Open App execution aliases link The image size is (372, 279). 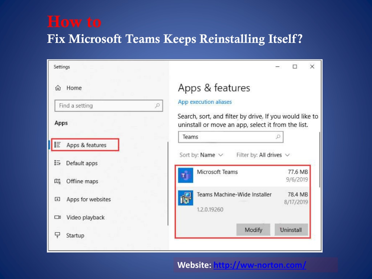tap(205, 102)
